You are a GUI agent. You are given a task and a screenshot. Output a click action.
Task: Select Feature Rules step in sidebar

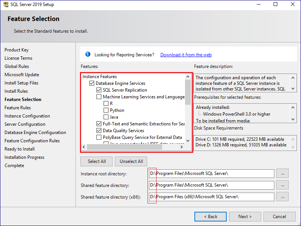click(x=18, y=108)
